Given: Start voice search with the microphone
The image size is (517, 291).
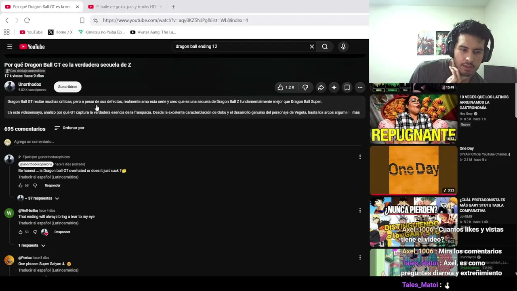Looking at the screenshot, I should pos(343,46).
